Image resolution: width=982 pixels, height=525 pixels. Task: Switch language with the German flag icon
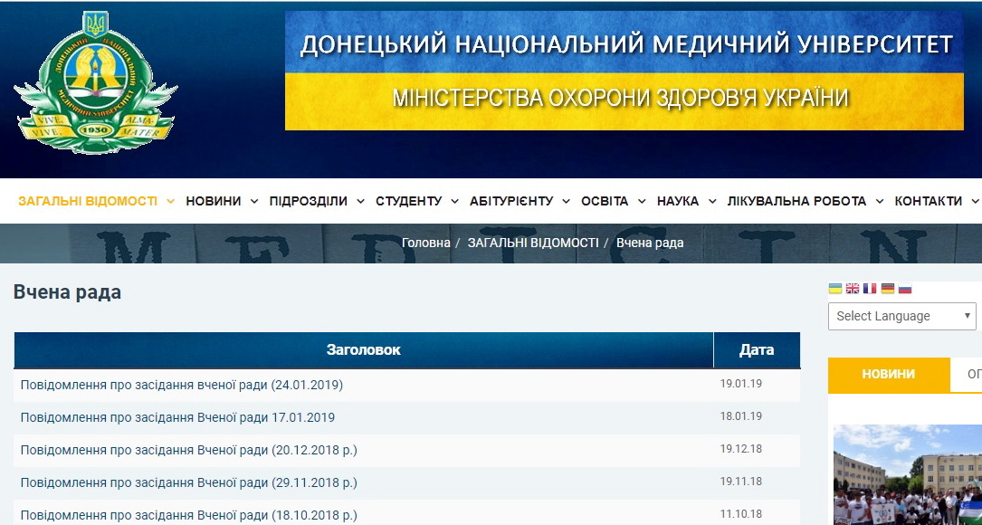tap(888, 288)
